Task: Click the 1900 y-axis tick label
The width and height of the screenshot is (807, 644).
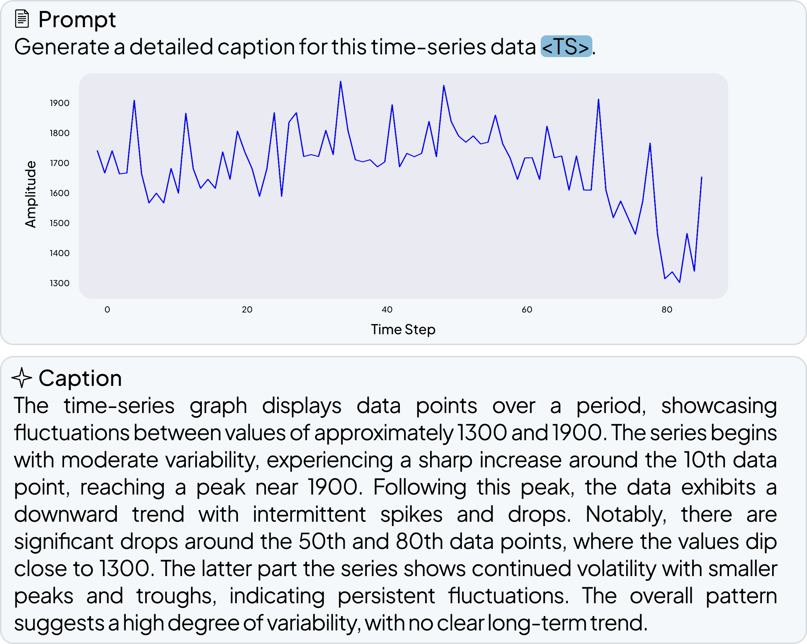Action: [x=59, y=103]
